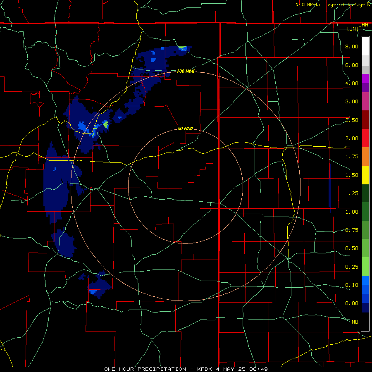Pick the white swatch in the color scale
The width and height of the screenshot is (372, 372).
(x=365, y=46)
